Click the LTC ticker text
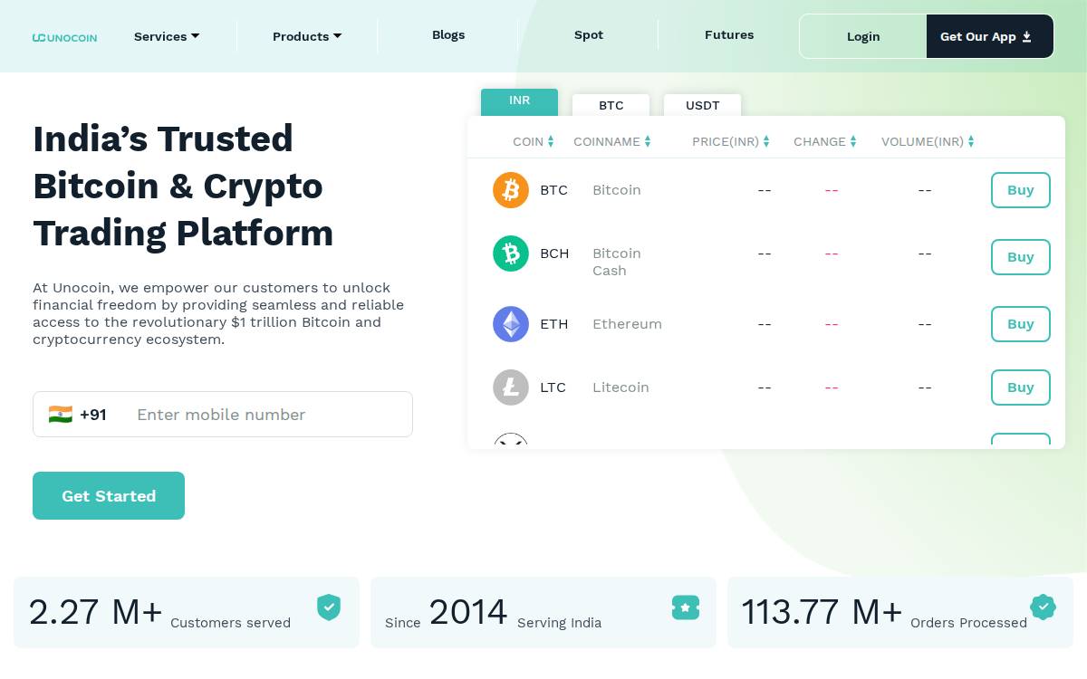 [x=553, y=387]
